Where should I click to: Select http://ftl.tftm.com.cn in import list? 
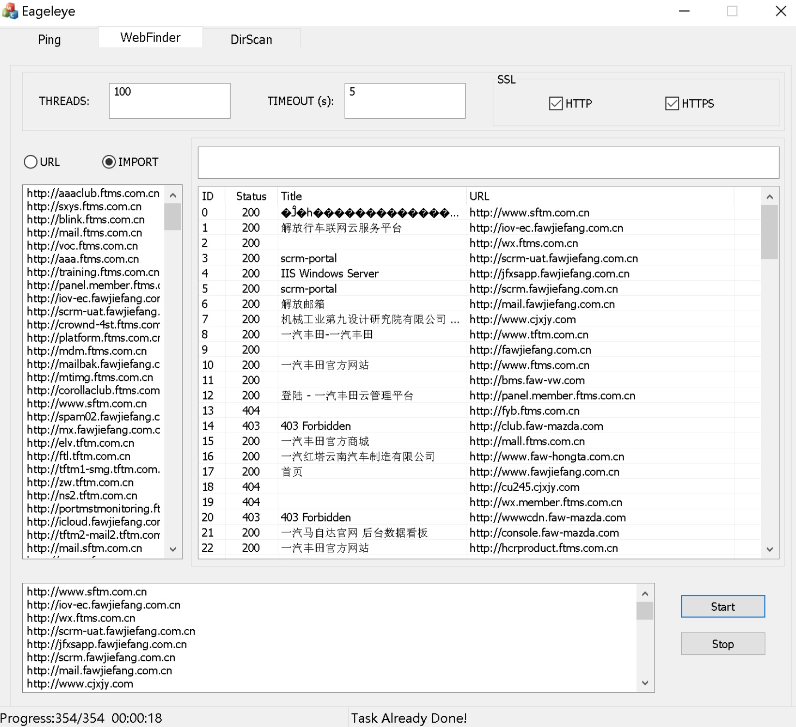coord(78,456)
